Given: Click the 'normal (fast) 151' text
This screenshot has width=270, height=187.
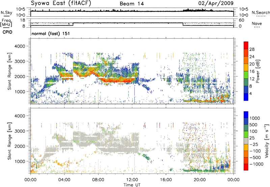Looking at the screenshot, I should pos(51,33).
